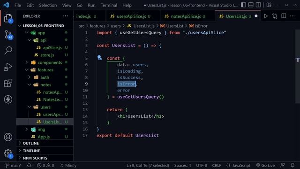
Task: Open the Thunder Client lightning icon
Action: 8,99
